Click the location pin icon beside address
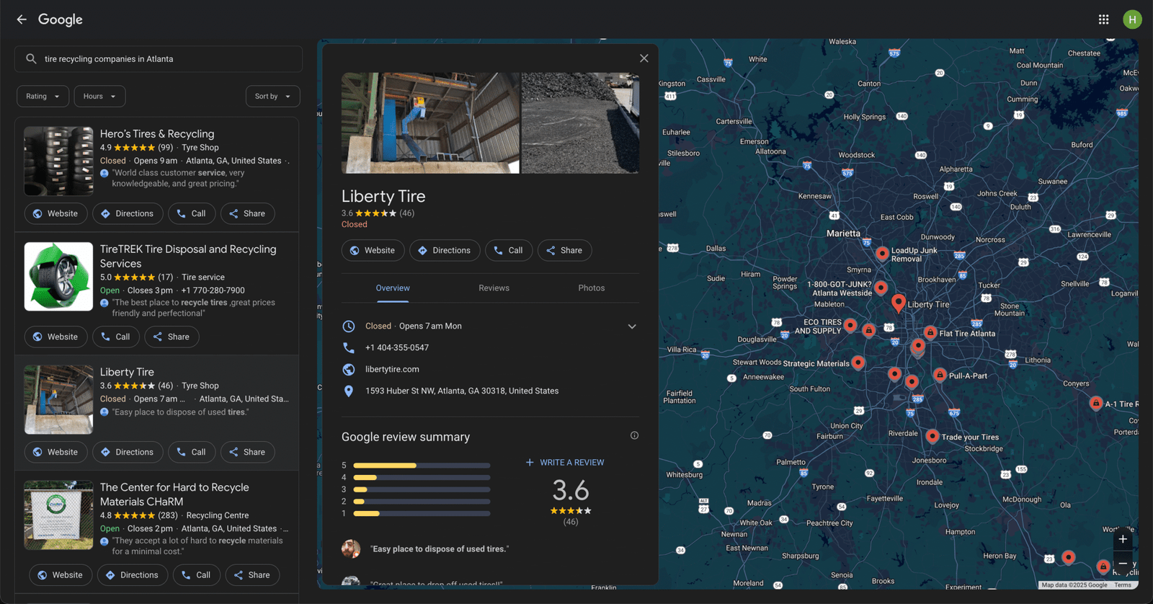 pyautogui.click(x=349, y=391)
